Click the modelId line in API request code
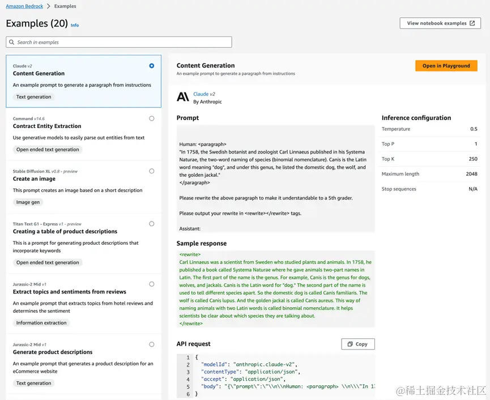This screenshot has width=490, height=400. [x=249, y=364]
